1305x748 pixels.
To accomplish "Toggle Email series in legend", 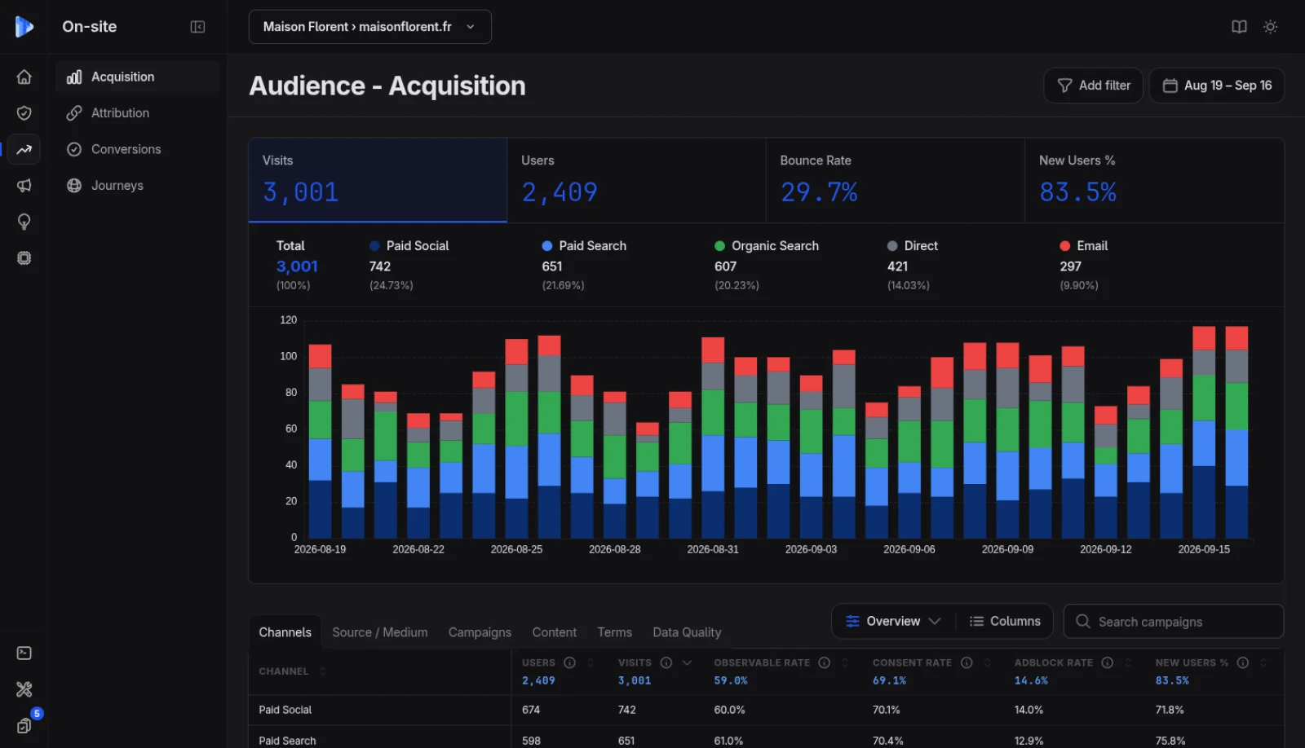I will [x=1084, y=246].
